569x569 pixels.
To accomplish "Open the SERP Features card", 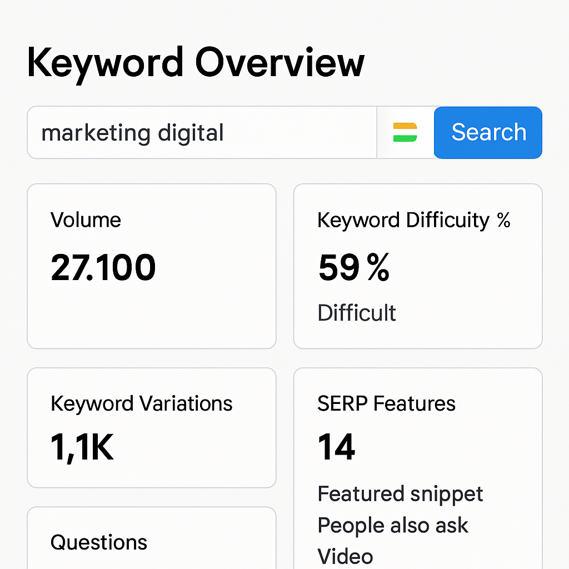I will pyautogui.click(x=417, y=467).
